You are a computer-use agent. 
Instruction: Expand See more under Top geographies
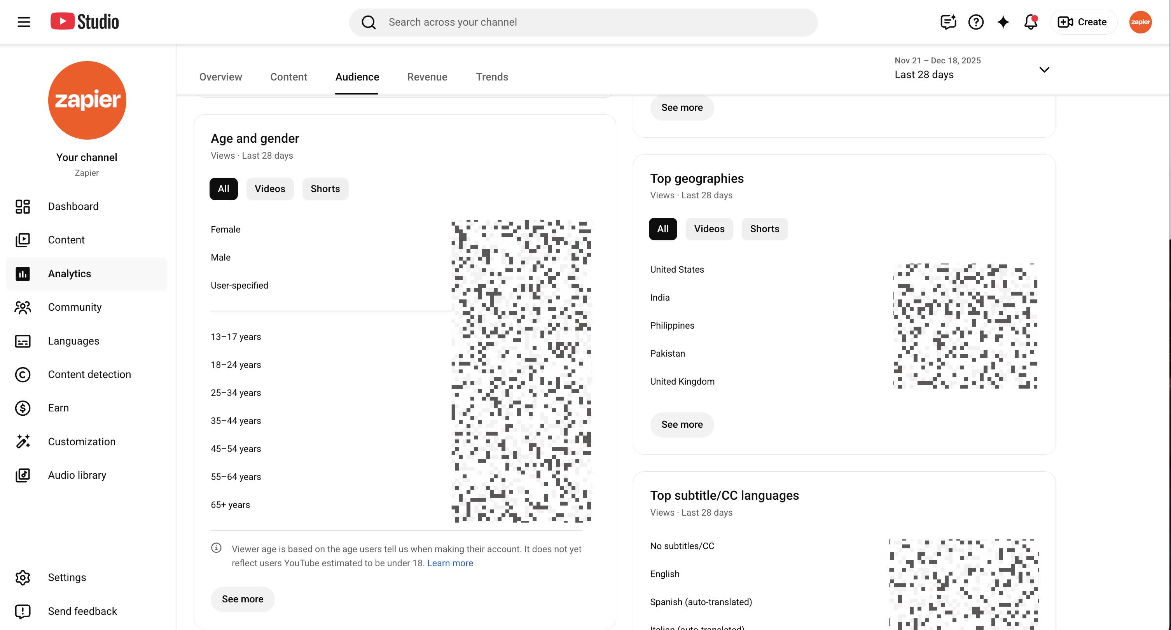coord(682,424)
